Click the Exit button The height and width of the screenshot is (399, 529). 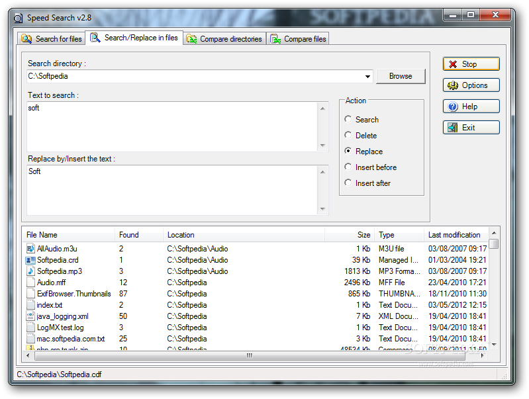pyautogui.click(x=471, y=128)
